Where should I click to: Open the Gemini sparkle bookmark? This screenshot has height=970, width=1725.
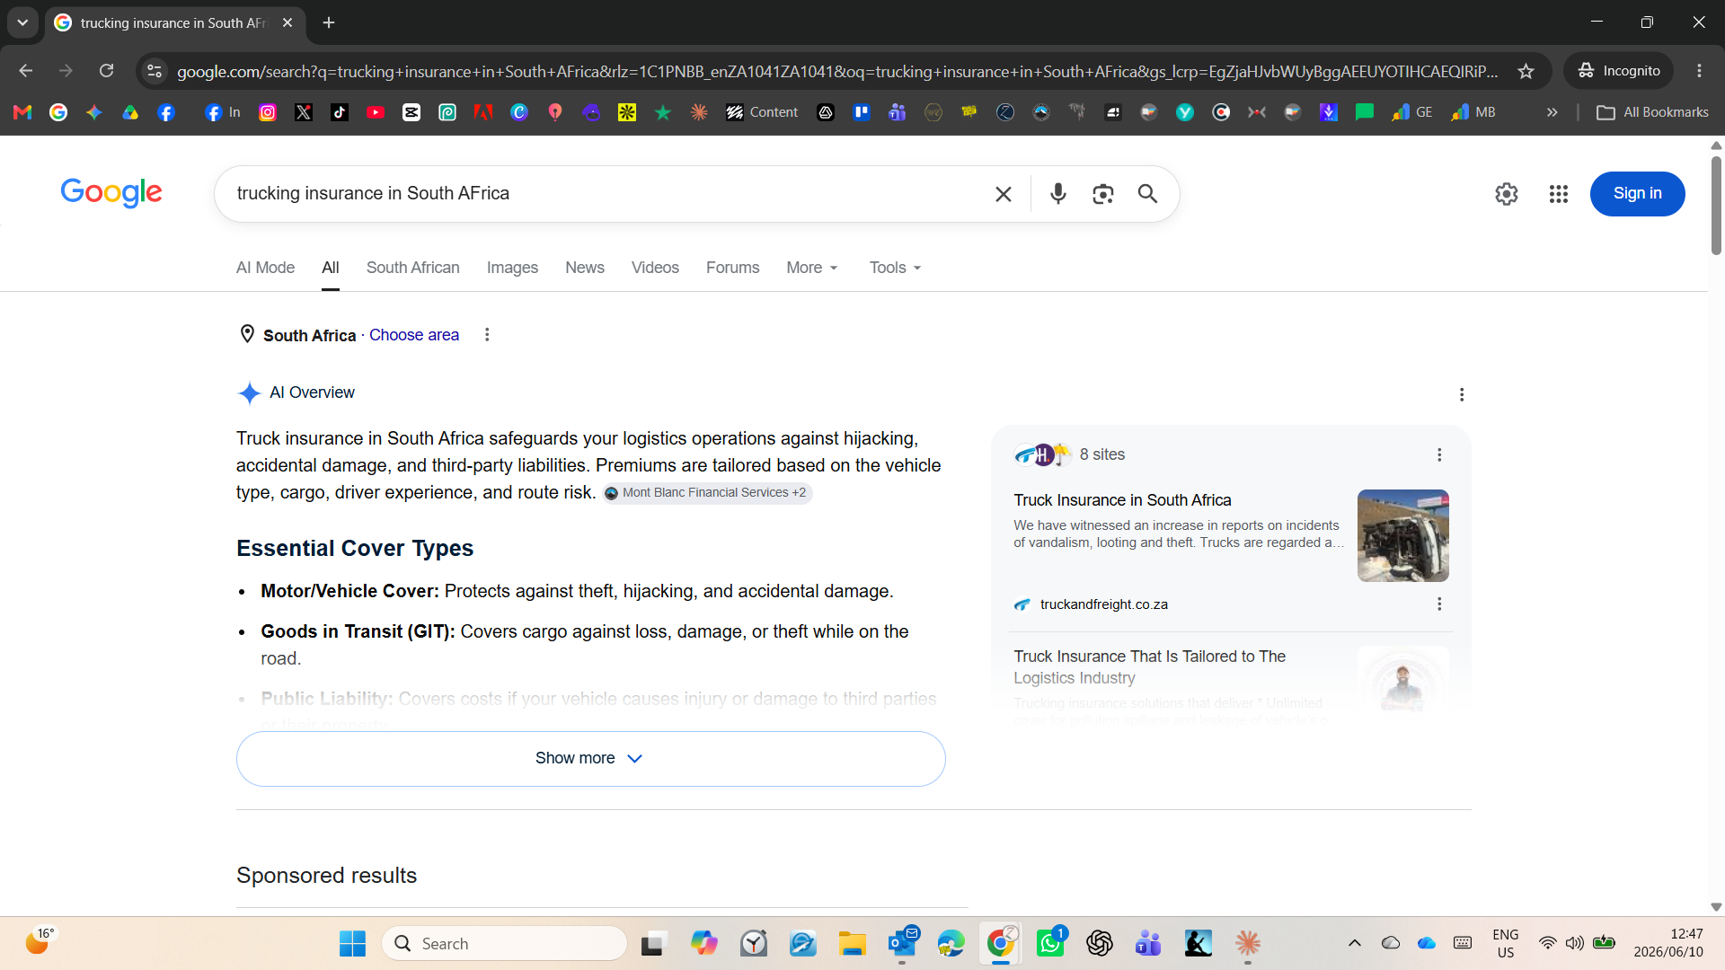pyautogui.click(x=94, y=112)
